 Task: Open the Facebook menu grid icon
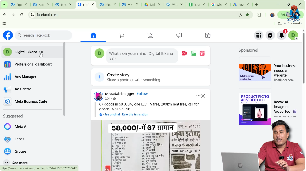[259, 35]
